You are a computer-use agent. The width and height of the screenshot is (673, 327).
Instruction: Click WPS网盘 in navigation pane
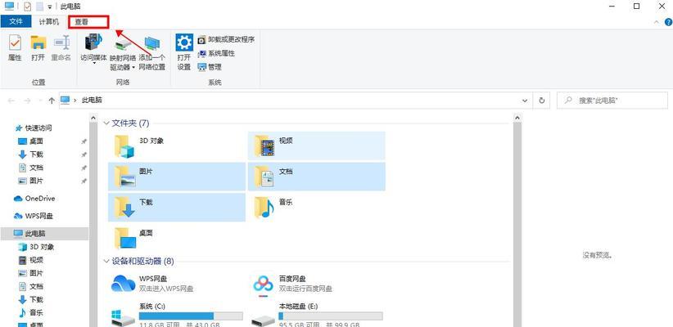[x=38, y=216]
